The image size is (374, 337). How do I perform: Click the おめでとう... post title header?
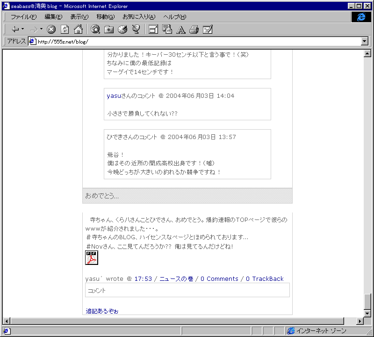click(187, 196)
